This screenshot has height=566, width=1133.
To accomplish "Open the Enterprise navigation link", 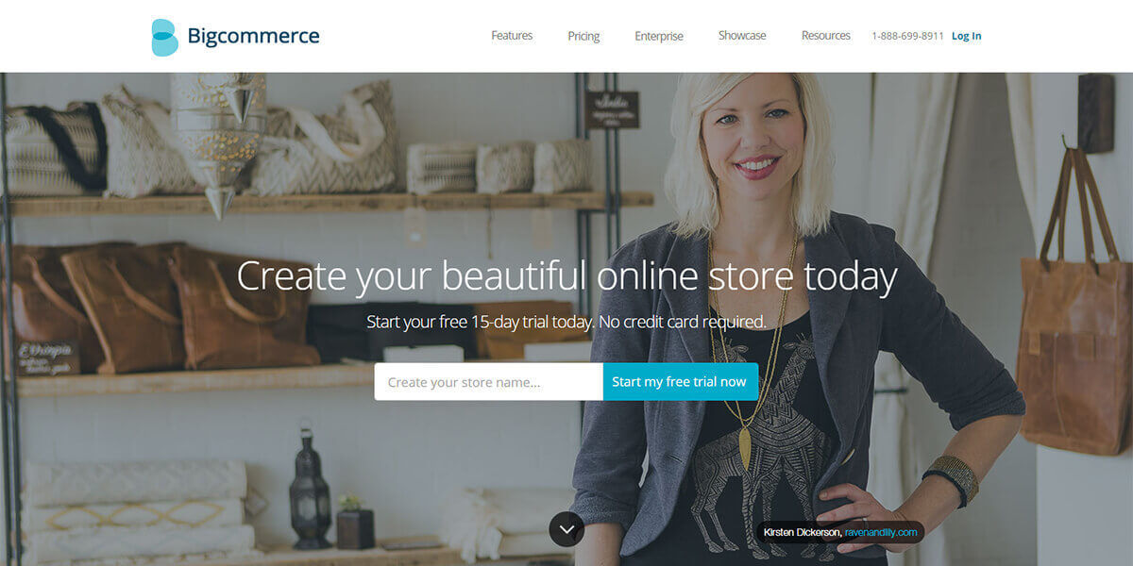I will 659,36.
